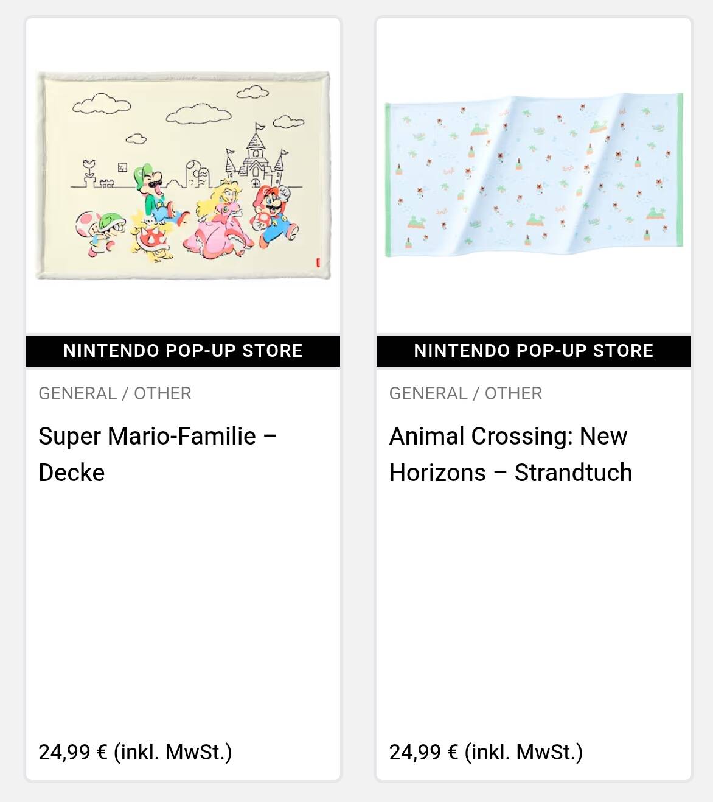Click Toad carrying the green shell
The image size is (713, 802).
click(x=100, y=231)
